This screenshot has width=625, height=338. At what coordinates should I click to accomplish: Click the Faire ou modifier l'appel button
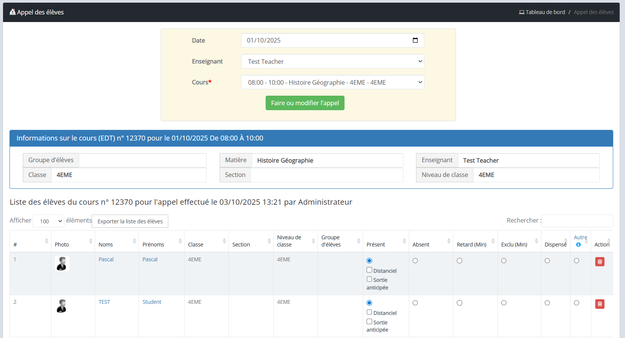(x=305, y=103)
